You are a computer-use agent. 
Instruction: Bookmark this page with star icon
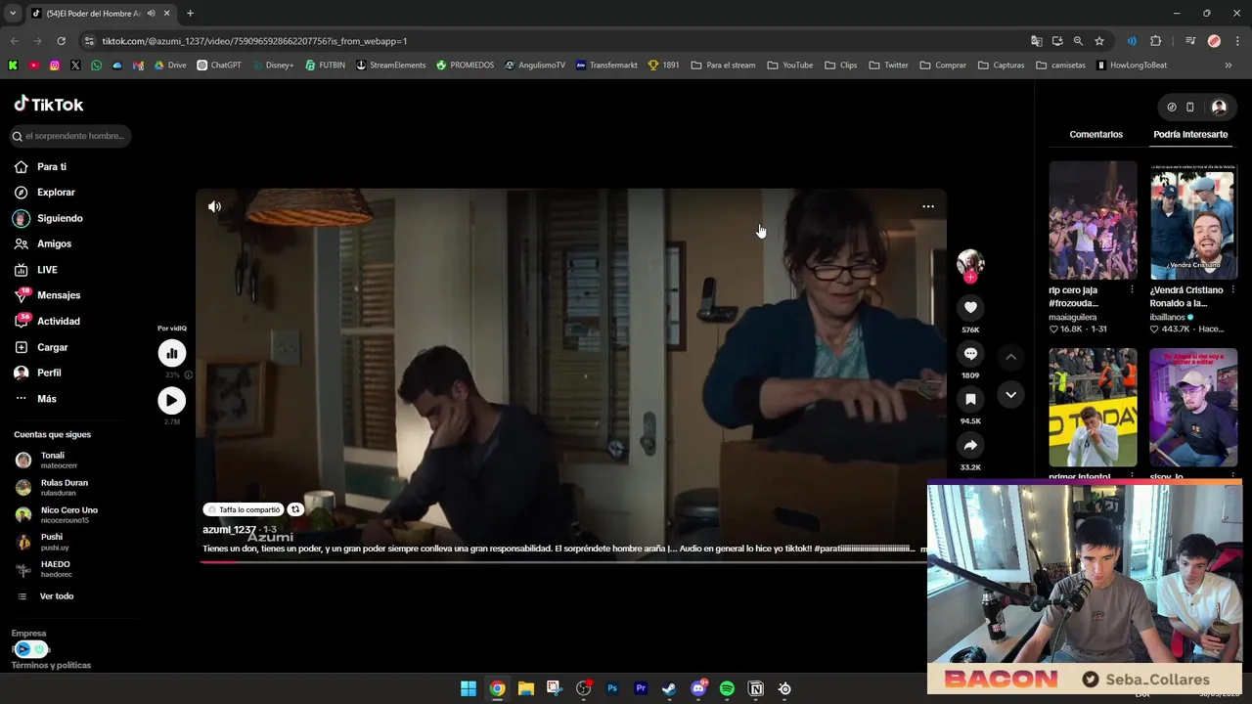(1099, 41)
